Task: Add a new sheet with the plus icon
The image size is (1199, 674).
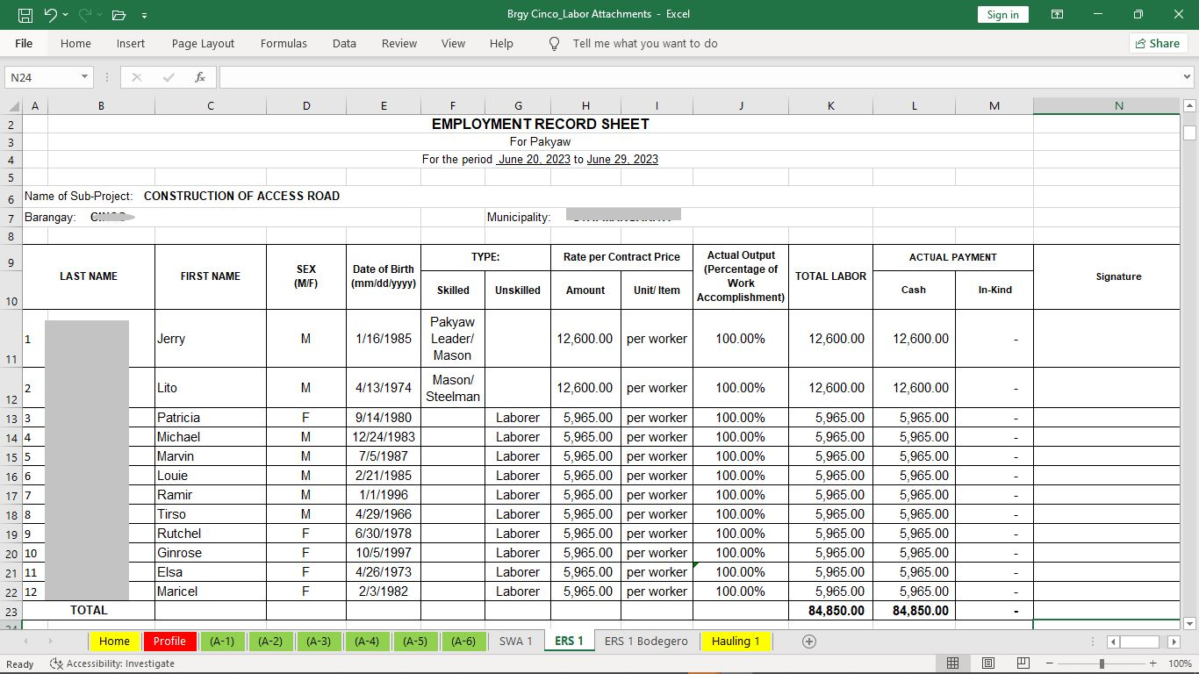Action: (x=809, y=642)
